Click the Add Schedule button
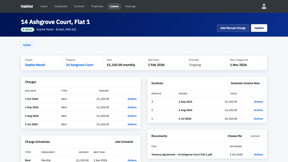288x162 pixels. tap(124, 142)
